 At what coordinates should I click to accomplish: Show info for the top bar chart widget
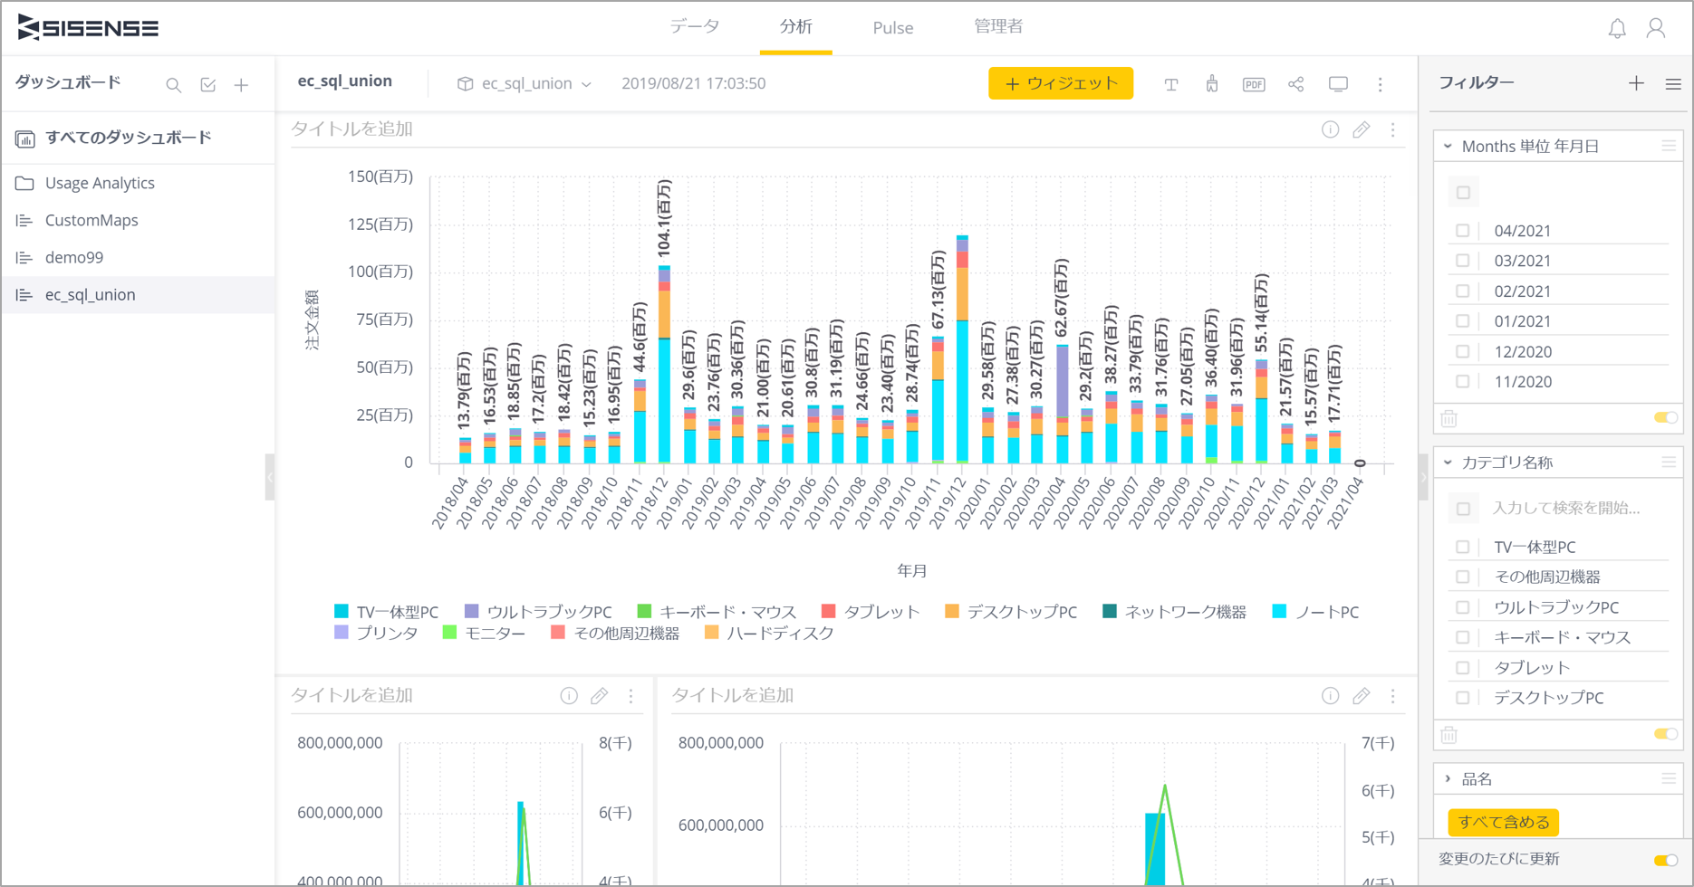coord(1330,129)
